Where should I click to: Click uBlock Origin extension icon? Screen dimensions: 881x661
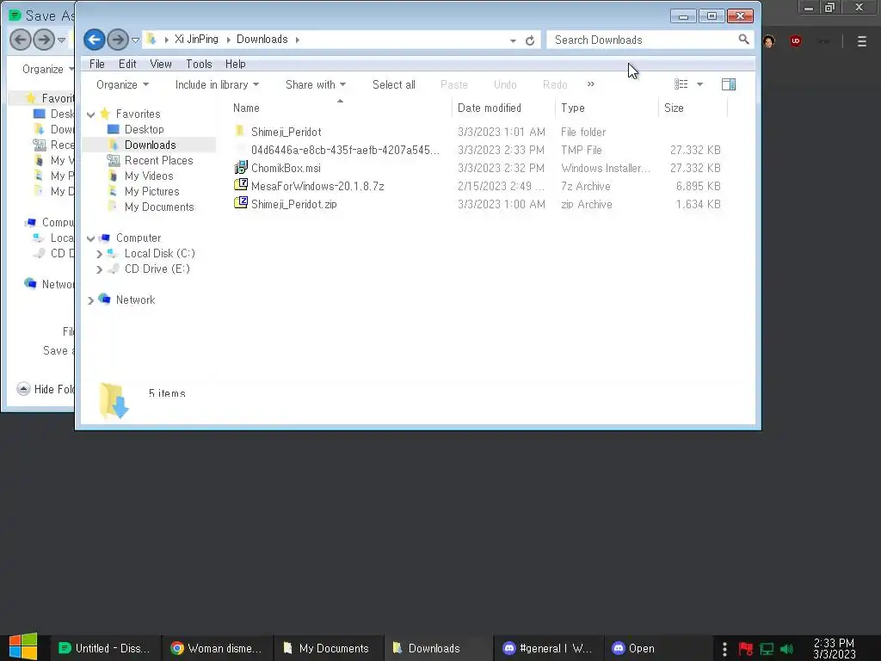tap(796, 41)
